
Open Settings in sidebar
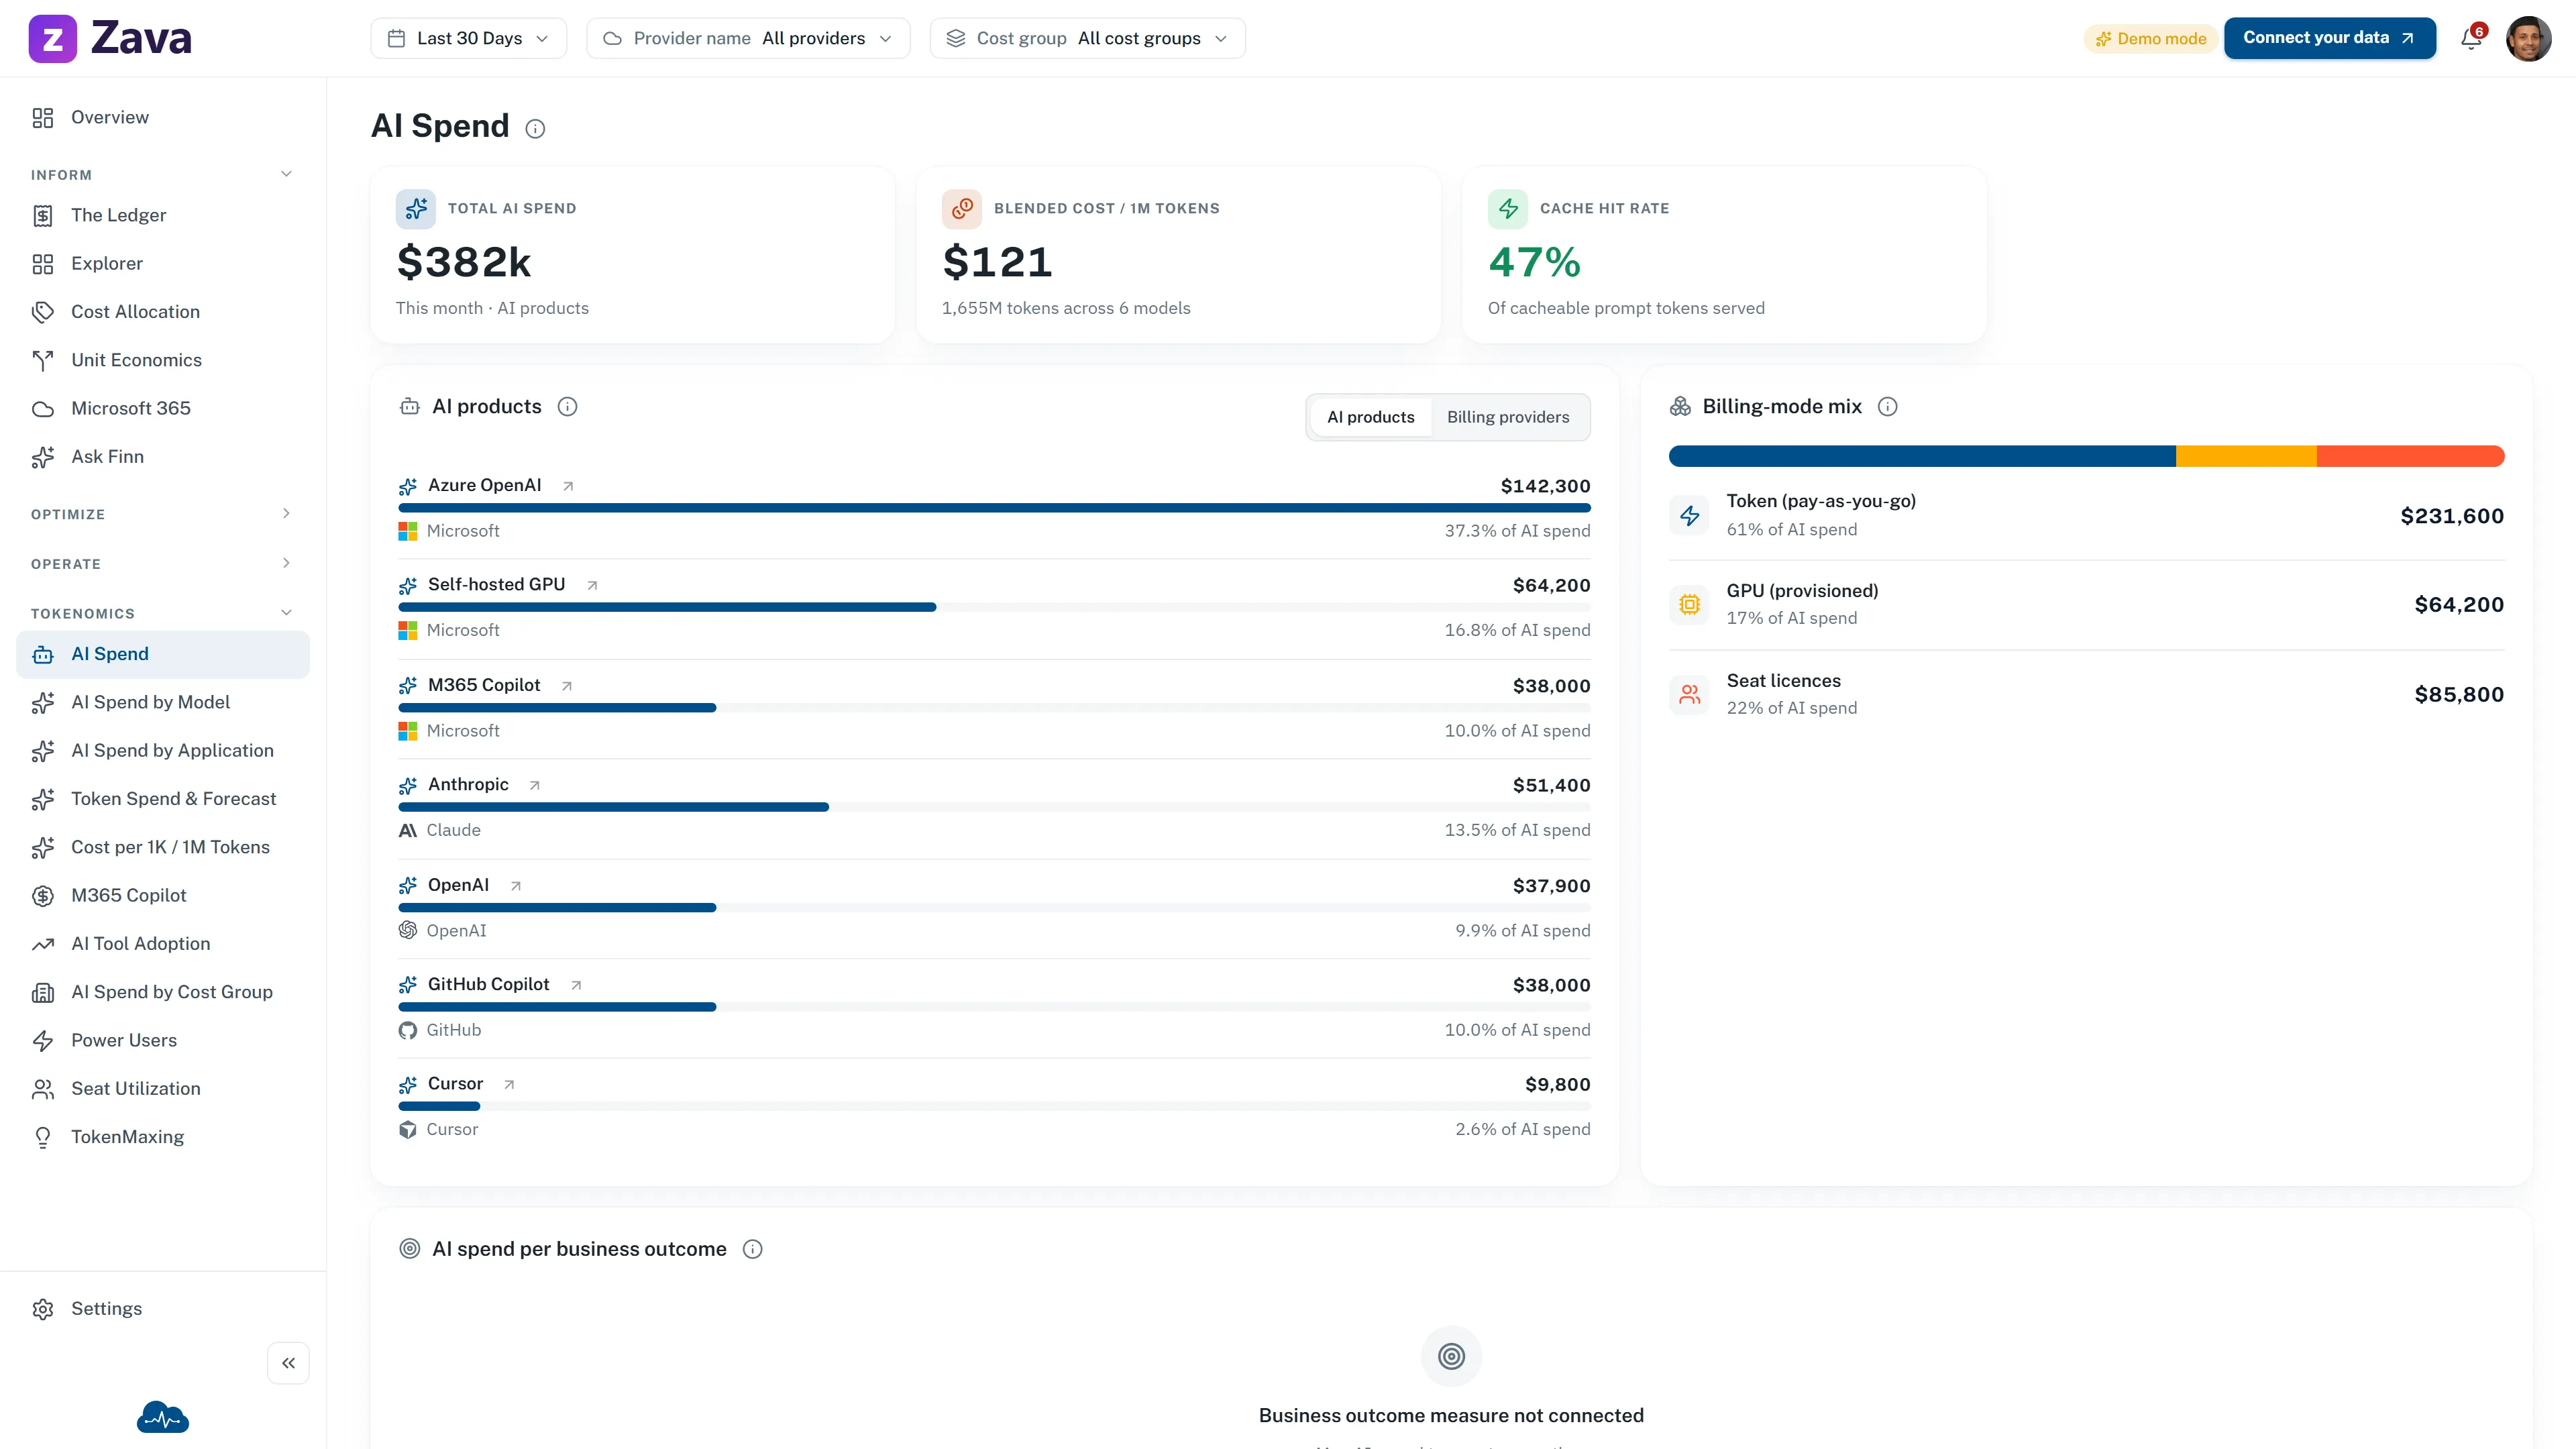[163, 1309]
